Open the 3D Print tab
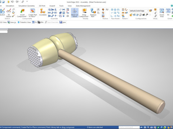The width and height of the screenshot is (173, 129). [42, 6]
